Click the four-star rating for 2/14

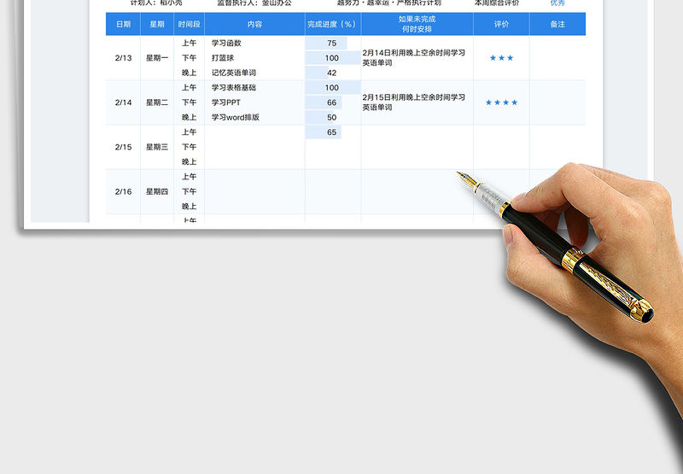pos(501,102)
